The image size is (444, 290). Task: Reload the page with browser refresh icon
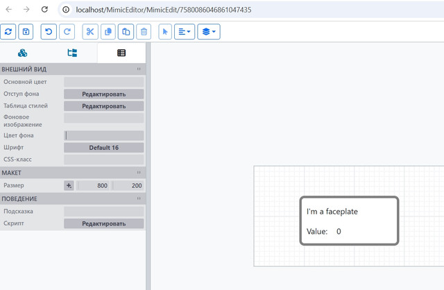tap(44, 10)
